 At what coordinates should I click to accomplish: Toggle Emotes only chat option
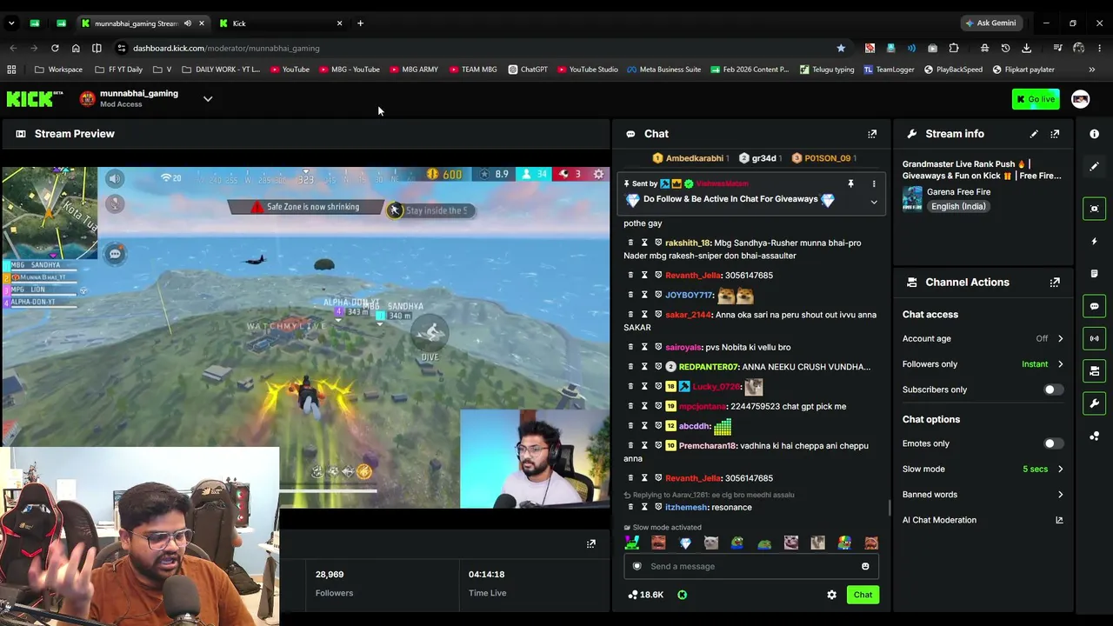[1052, 443]
